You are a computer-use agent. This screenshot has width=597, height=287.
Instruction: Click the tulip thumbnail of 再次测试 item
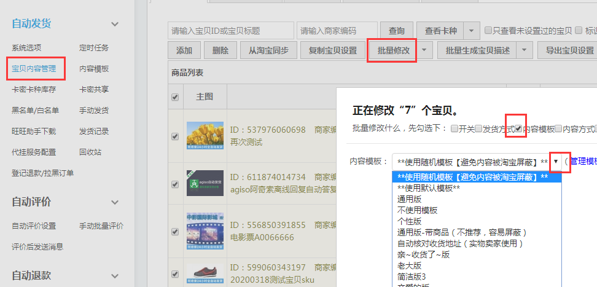[205, 136]
